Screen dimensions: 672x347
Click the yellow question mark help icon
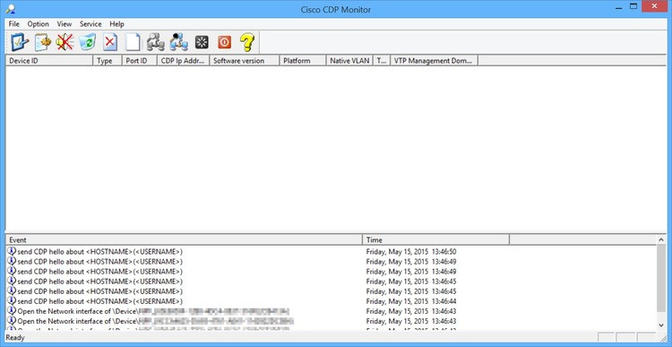tap(247, 41)
